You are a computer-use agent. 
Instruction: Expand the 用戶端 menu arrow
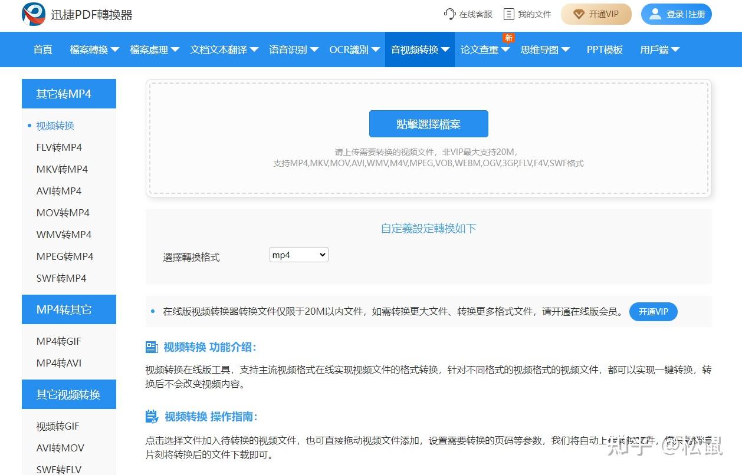click(675, 50)
